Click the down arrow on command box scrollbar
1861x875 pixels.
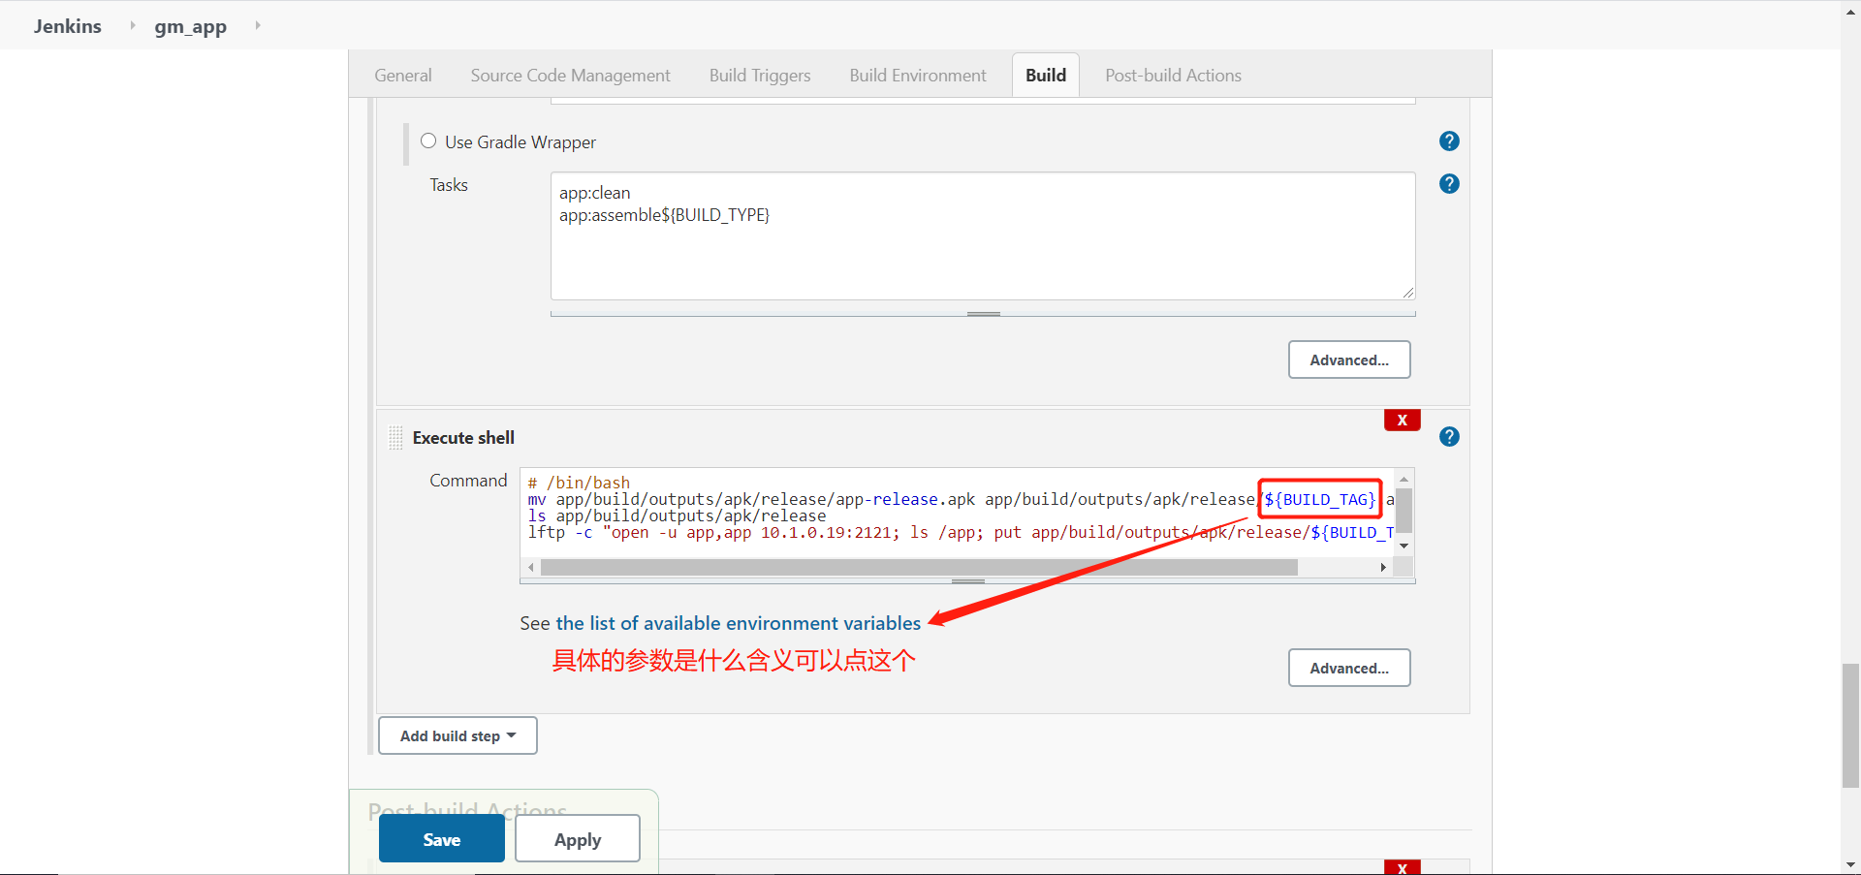click(1404, 546)
